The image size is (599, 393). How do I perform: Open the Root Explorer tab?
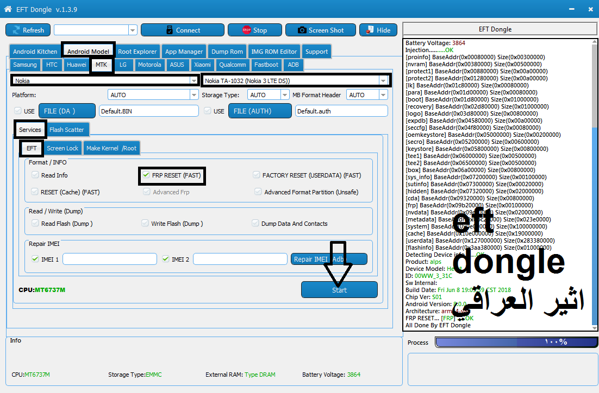137,52
